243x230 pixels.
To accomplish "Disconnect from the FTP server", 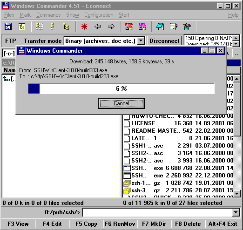I will tap(164, 41).
